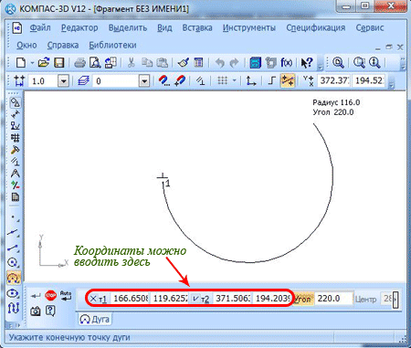411x348 pixels.
Task: Print the document with the printer icon
Action: point(80,63)
